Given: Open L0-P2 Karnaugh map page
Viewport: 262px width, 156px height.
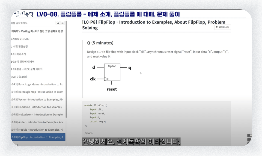Looking at the screenshot, I should [37, 92].
